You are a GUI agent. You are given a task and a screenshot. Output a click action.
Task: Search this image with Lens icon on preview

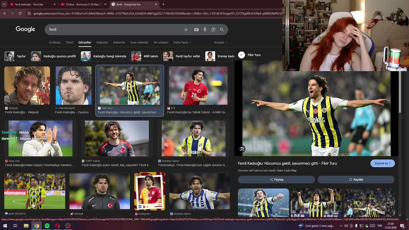click(x=242, y=149)
